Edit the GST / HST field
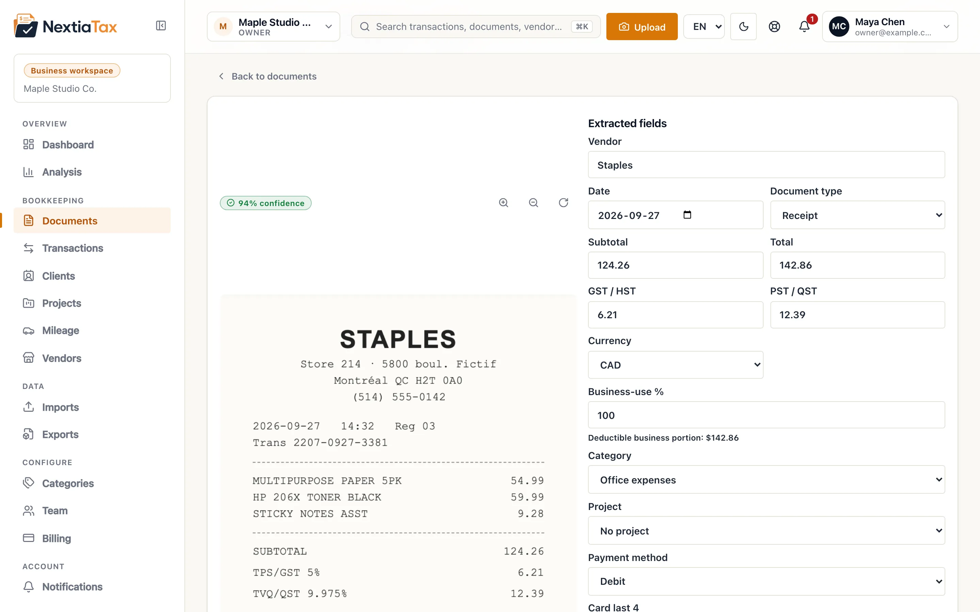The height and width of the screenshot is (612, 980). coord(675,314)
